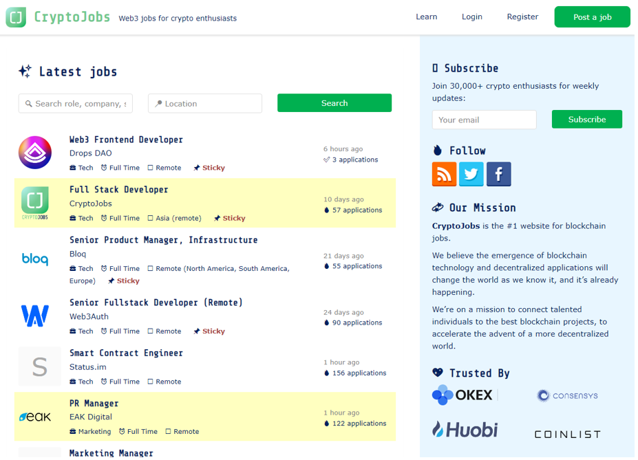Click Sticky pin on Senior Product Manager row

click(124, 281)
